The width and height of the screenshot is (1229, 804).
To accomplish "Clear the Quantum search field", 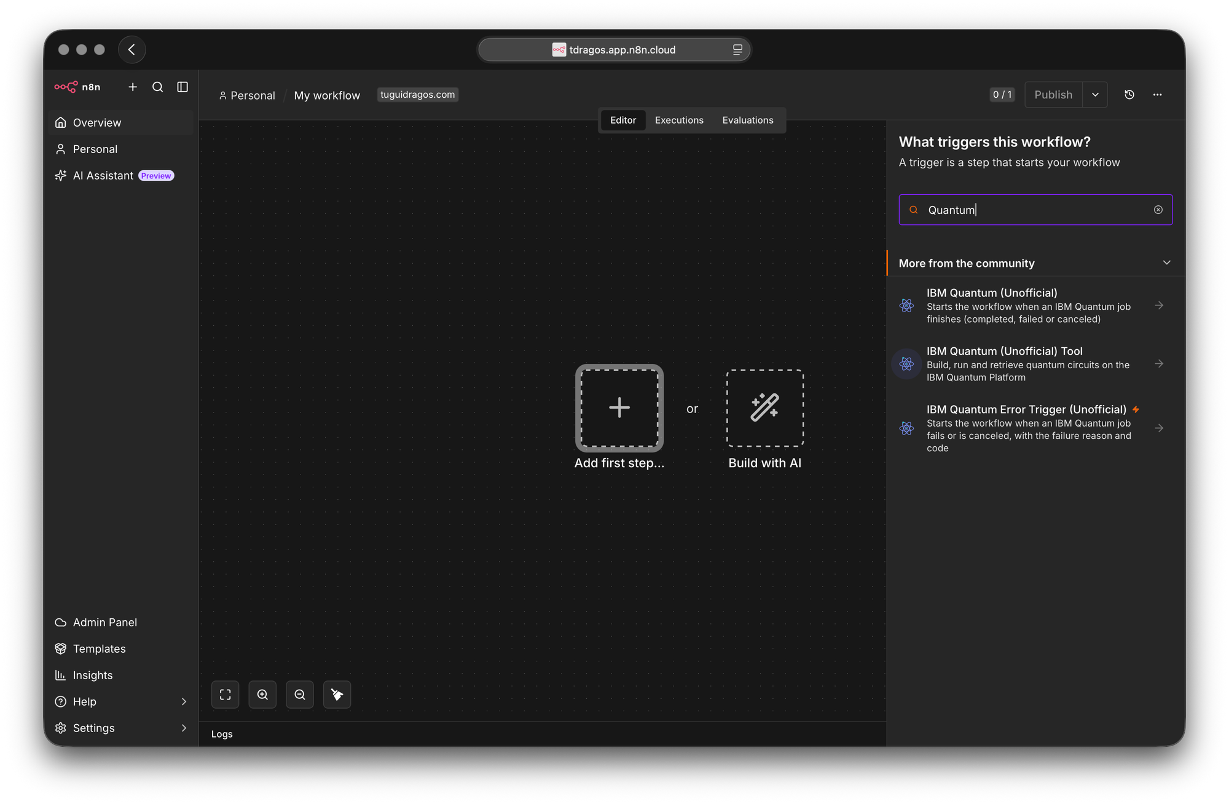I will [1158, 210].
